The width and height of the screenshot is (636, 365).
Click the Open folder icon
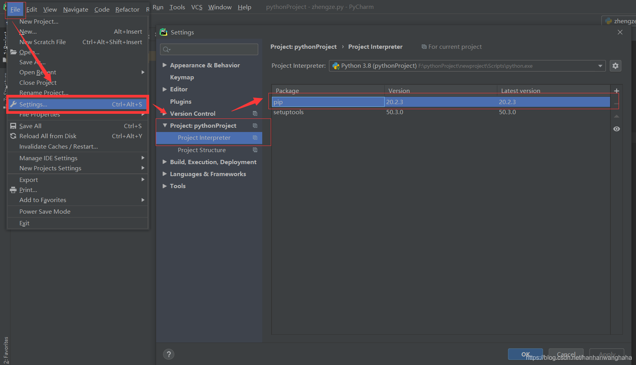coord(13,52)
